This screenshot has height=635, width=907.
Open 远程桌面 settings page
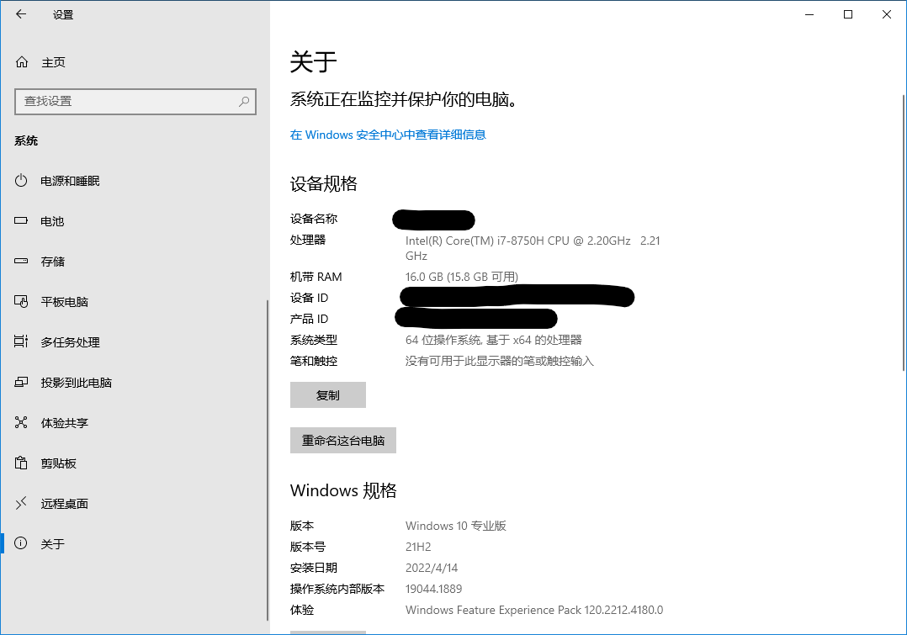(x=135, y=504)
